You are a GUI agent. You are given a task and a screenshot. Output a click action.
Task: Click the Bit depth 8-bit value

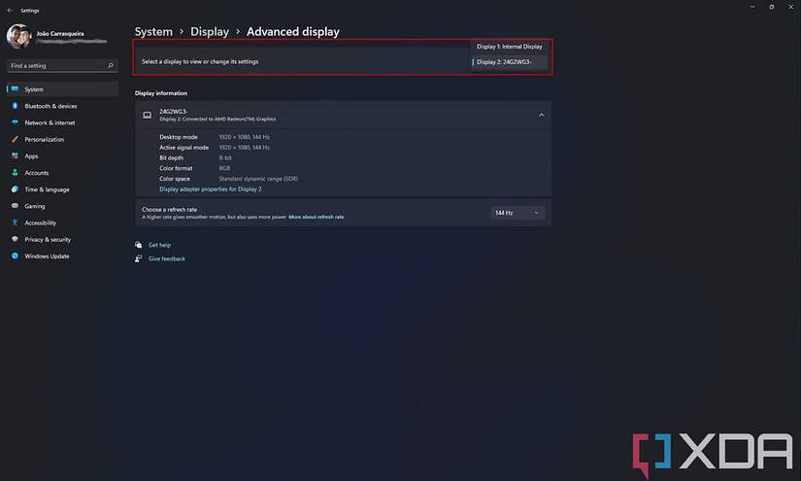(225, 158)
